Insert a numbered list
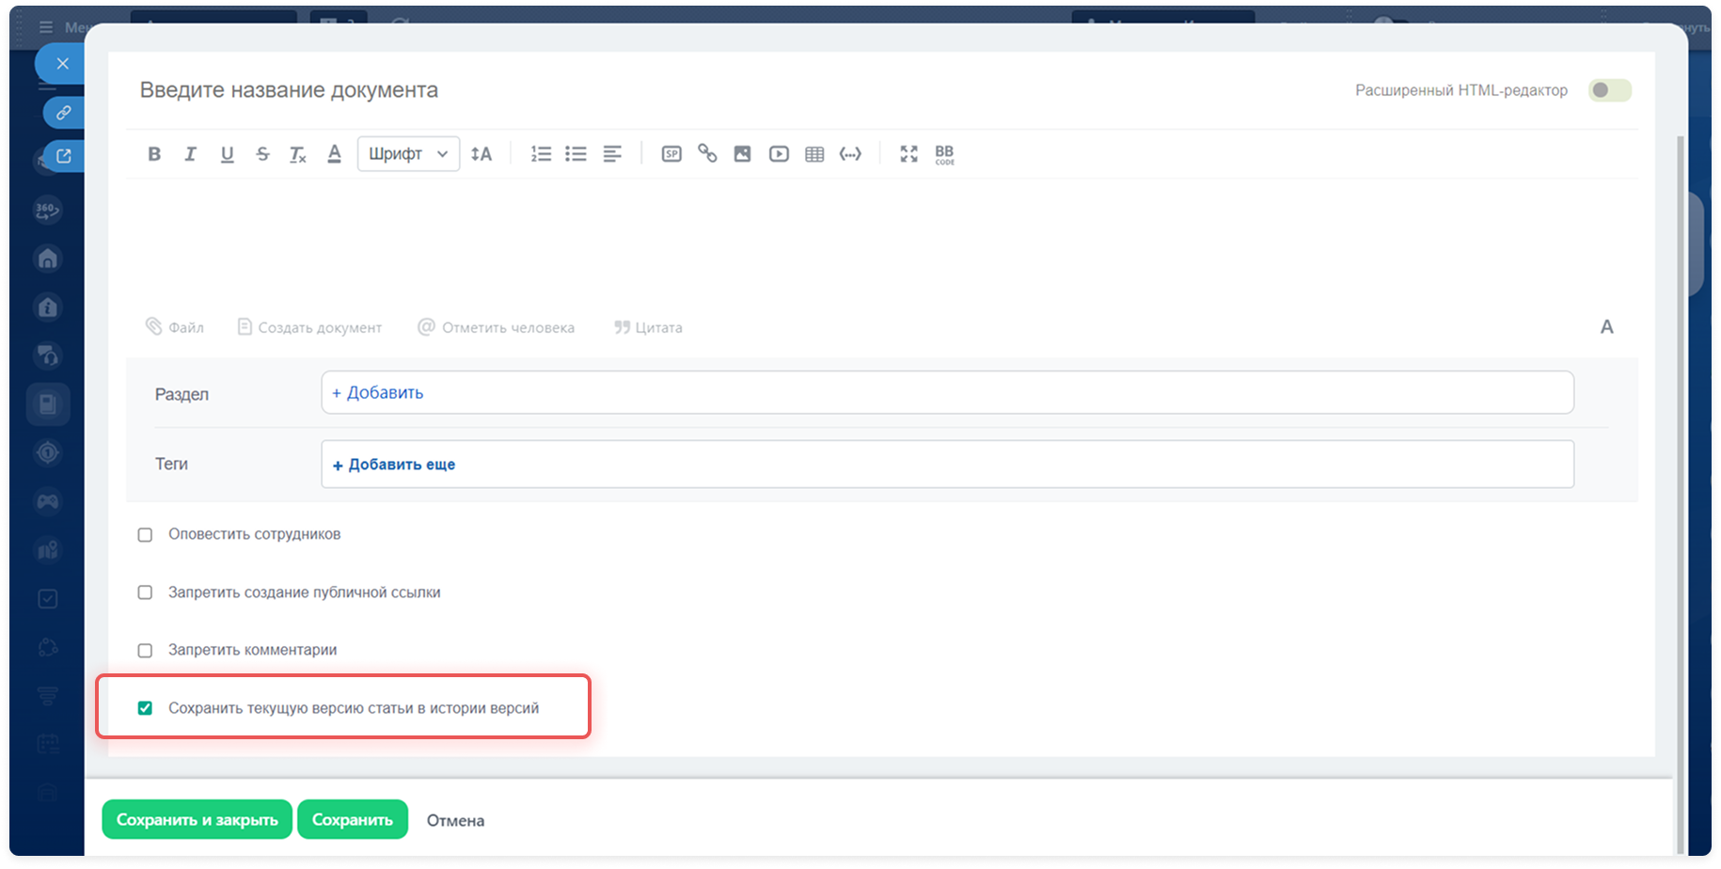 (x=541, y=154)
